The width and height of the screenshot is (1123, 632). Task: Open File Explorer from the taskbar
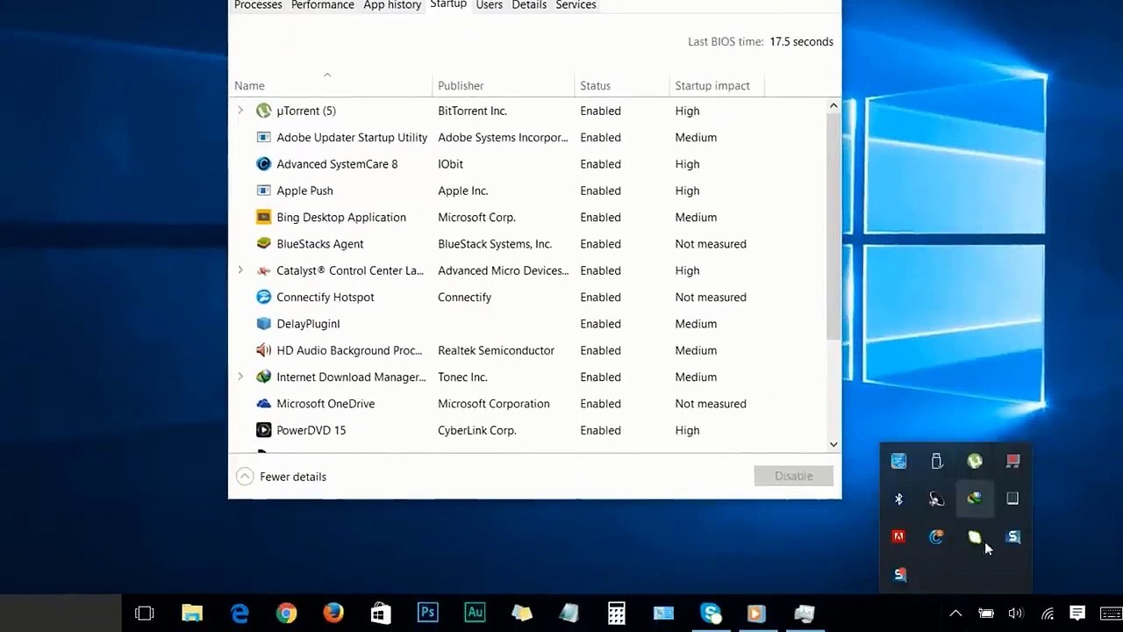tap(192, 613)
